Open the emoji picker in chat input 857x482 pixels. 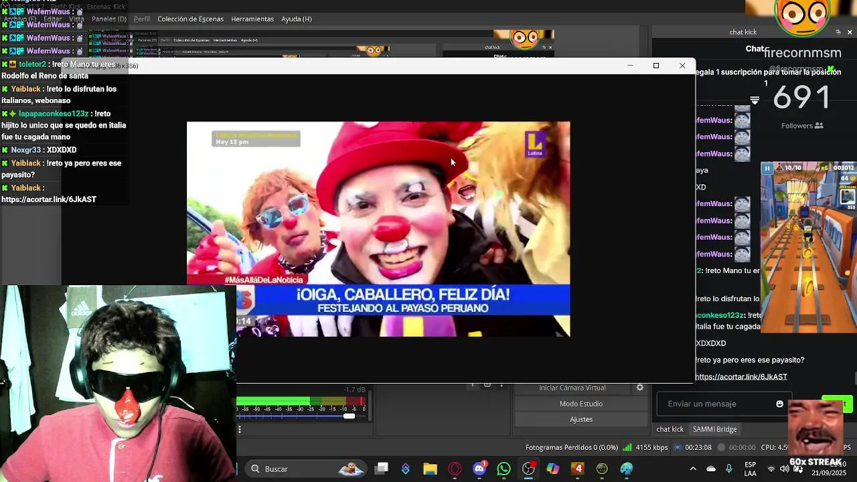click(x=779, y=404)
